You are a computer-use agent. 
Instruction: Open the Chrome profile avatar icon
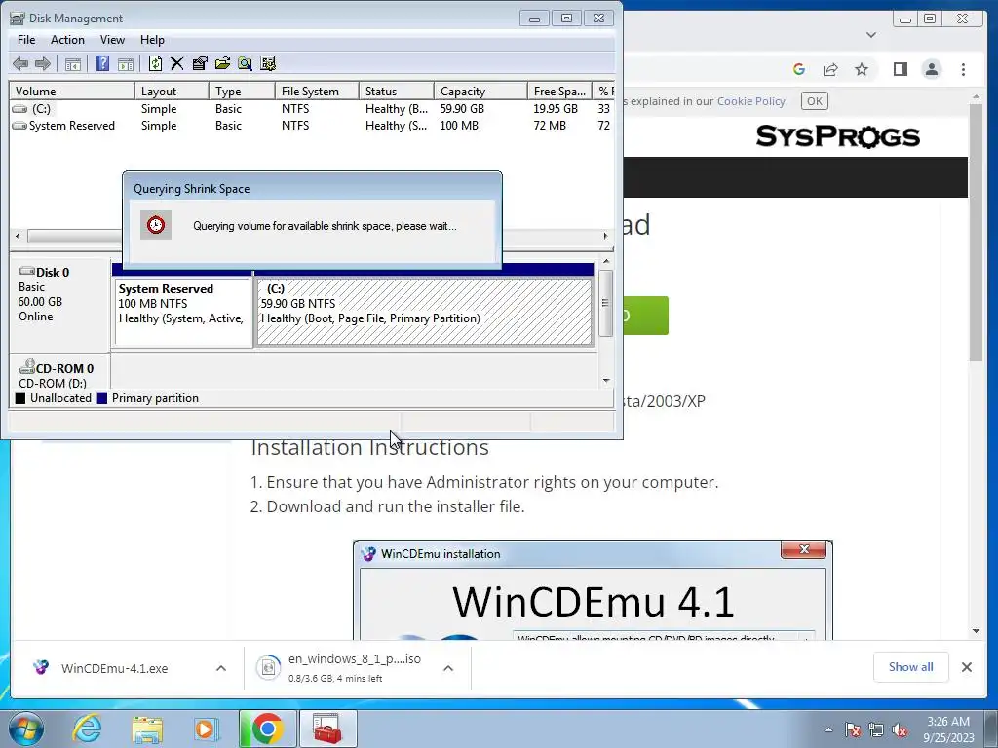[931, 69]
